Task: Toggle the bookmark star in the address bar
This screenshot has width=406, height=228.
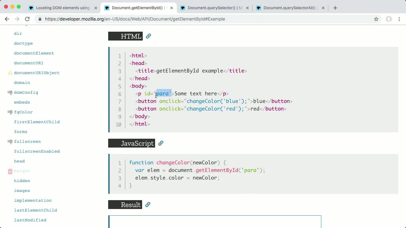Action: 376,19
